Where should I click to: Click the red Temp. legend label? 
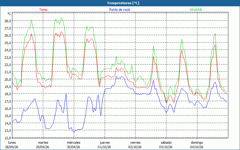(x=44, y=10)
